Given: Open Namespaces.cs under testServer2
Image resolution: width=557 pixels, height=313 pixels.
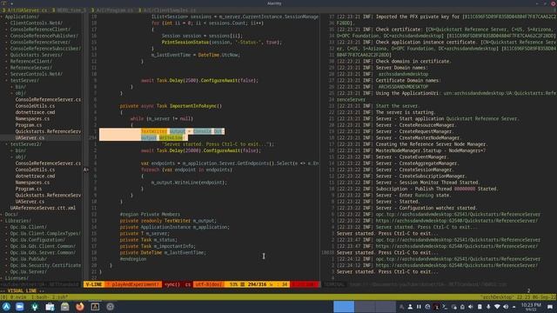Looking at the screenshot, I should (x=32, y=183).
